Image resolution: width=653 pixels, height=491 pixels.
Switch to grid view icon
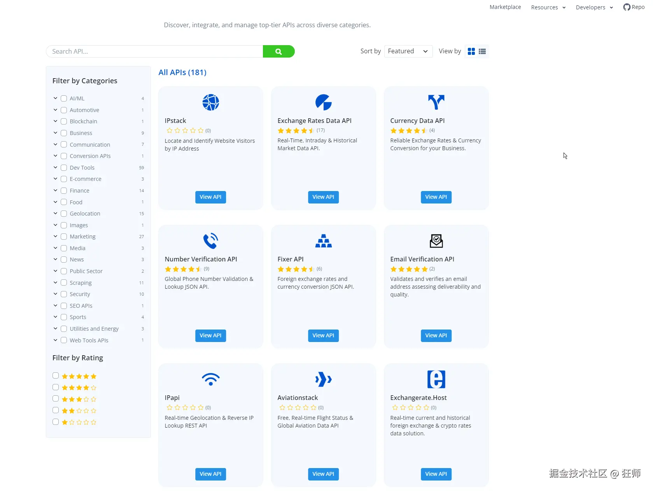click(471, 51)
